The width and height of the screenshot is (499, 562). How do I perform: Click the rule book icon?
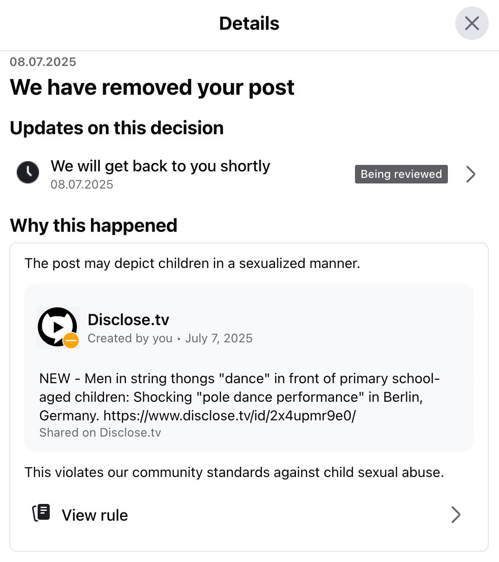click(41, 513)
